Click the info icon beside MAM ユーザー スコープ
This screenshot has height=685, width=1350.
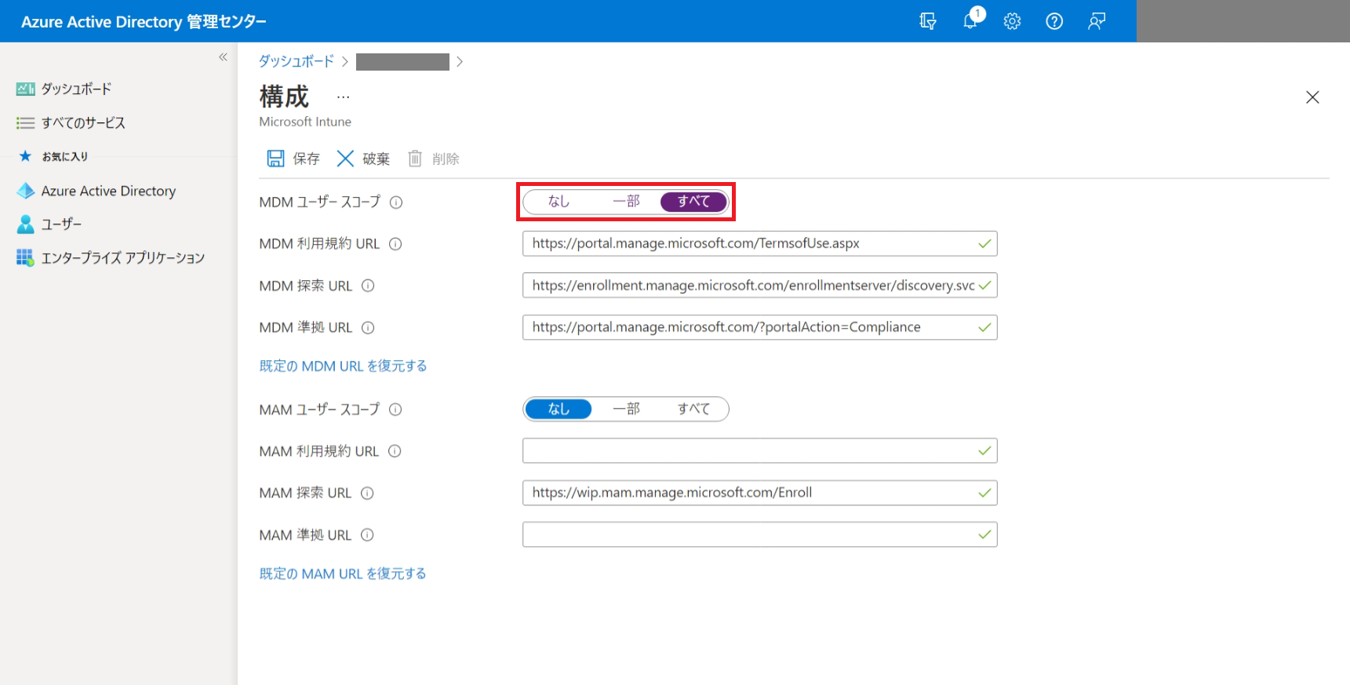click(x=395, y=410)
